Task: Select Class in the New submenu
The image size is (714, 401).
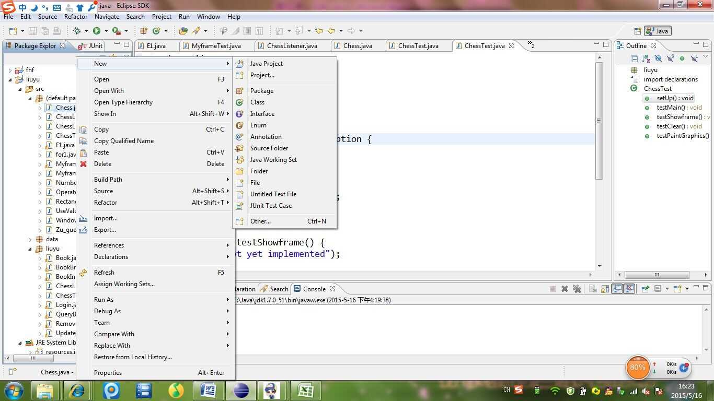Action: tap(285, 102)
